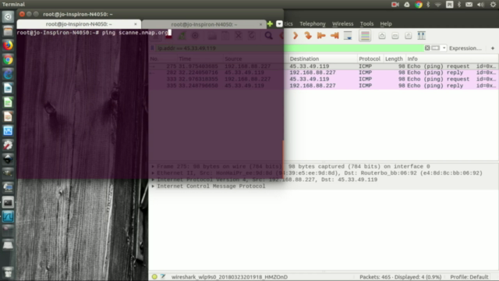499x281 pixels.
Task: Click the Packets: 465 Displayed status text
Action: click(400, 277)
